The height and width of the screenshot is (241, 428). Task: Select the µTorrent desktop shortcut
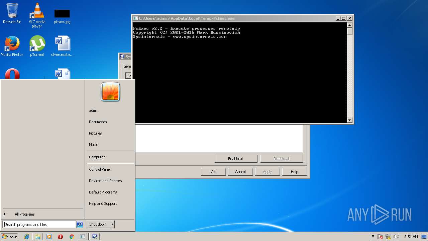pyautogui.click(x=37, y=46)
